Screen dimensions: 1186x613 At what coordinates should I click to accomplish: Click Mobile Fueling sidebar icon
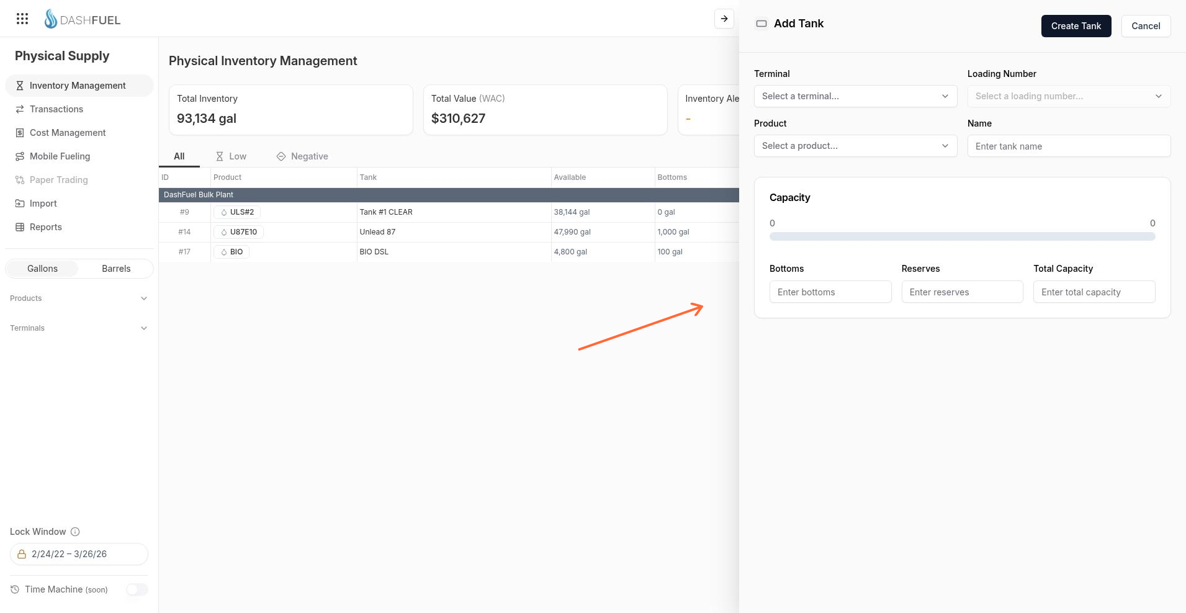click(x=20, y=156)
